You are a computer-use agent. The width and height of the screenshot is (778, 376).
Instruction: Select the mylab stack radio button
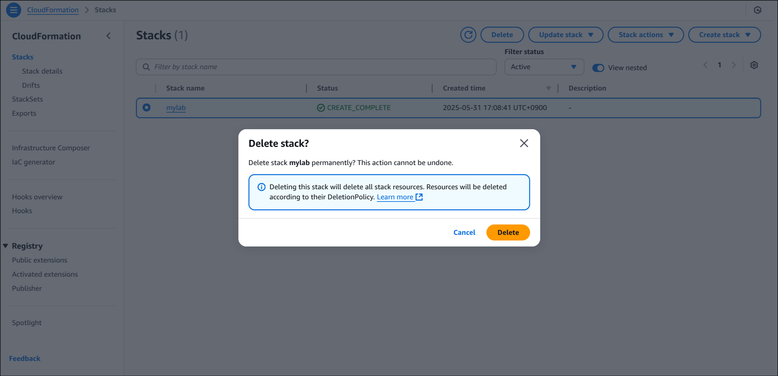tap(146, 108)
